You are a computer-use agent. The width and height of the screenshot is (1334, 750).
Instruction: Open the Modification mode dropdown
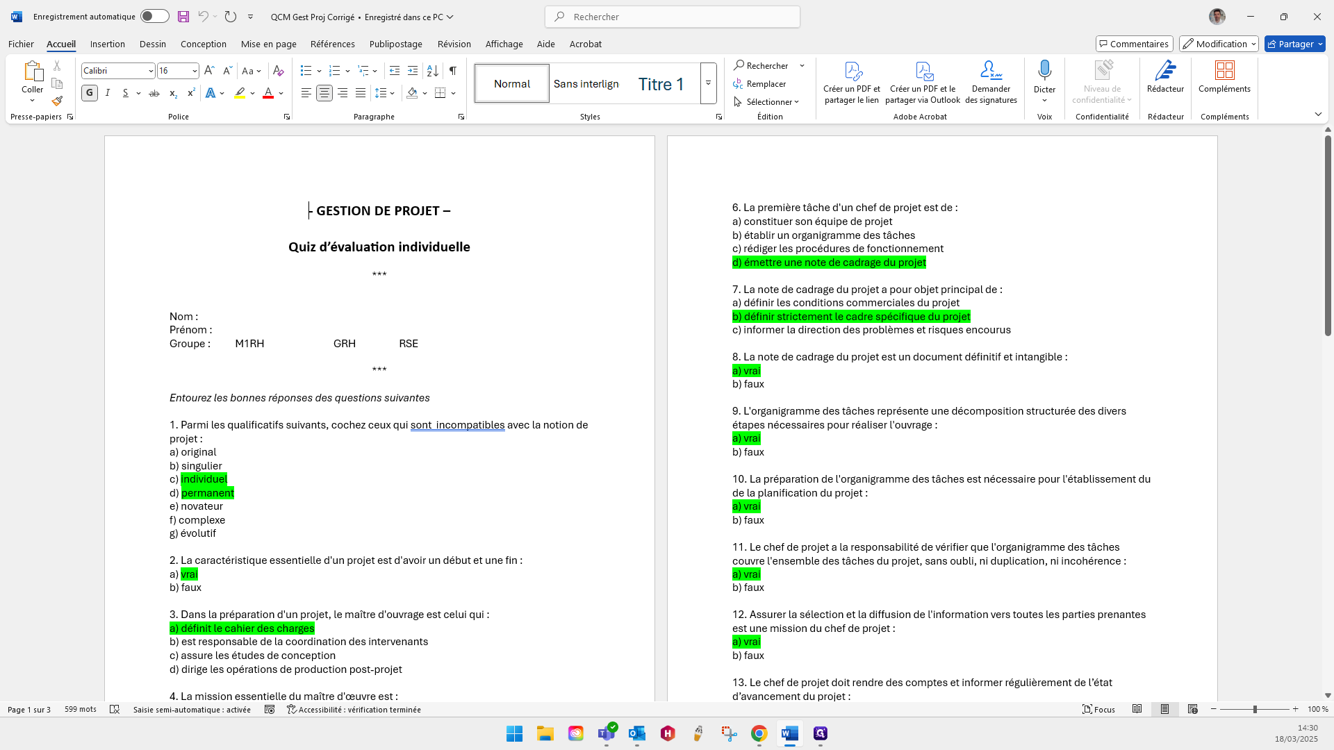(1219, 44)
